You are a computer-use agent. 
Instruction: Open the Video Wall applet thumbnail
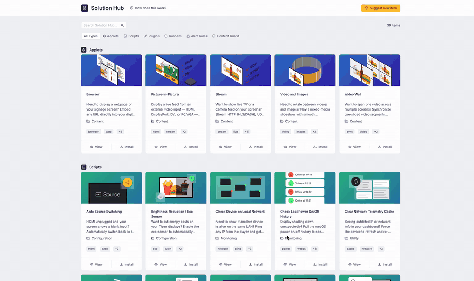click(370, 71)
